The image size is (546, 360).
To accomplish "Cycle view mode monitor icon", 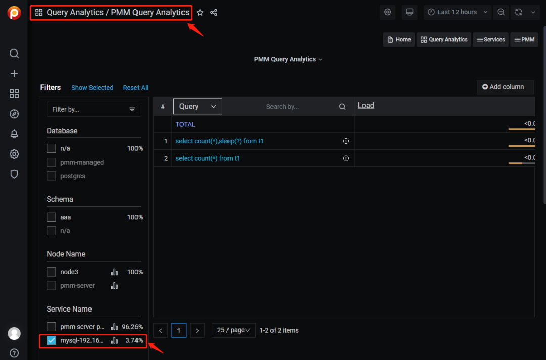I will (x=409, y=12).
